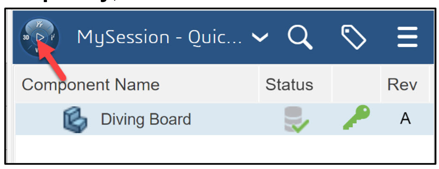Click the Diving Board part icon
The image size is (439, 169).
[x=75, y=119]
